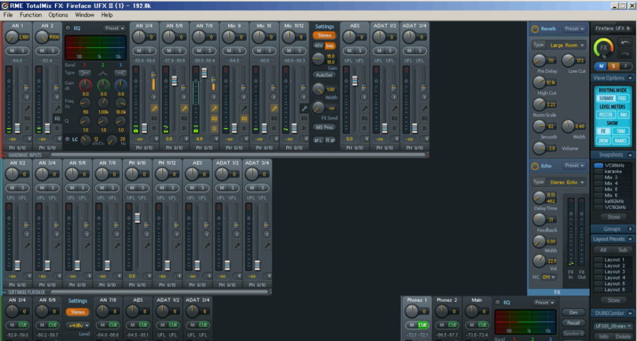The image size is (637, 341).
Task: Select the karaoke snapshot
Action: coord(613,171)
